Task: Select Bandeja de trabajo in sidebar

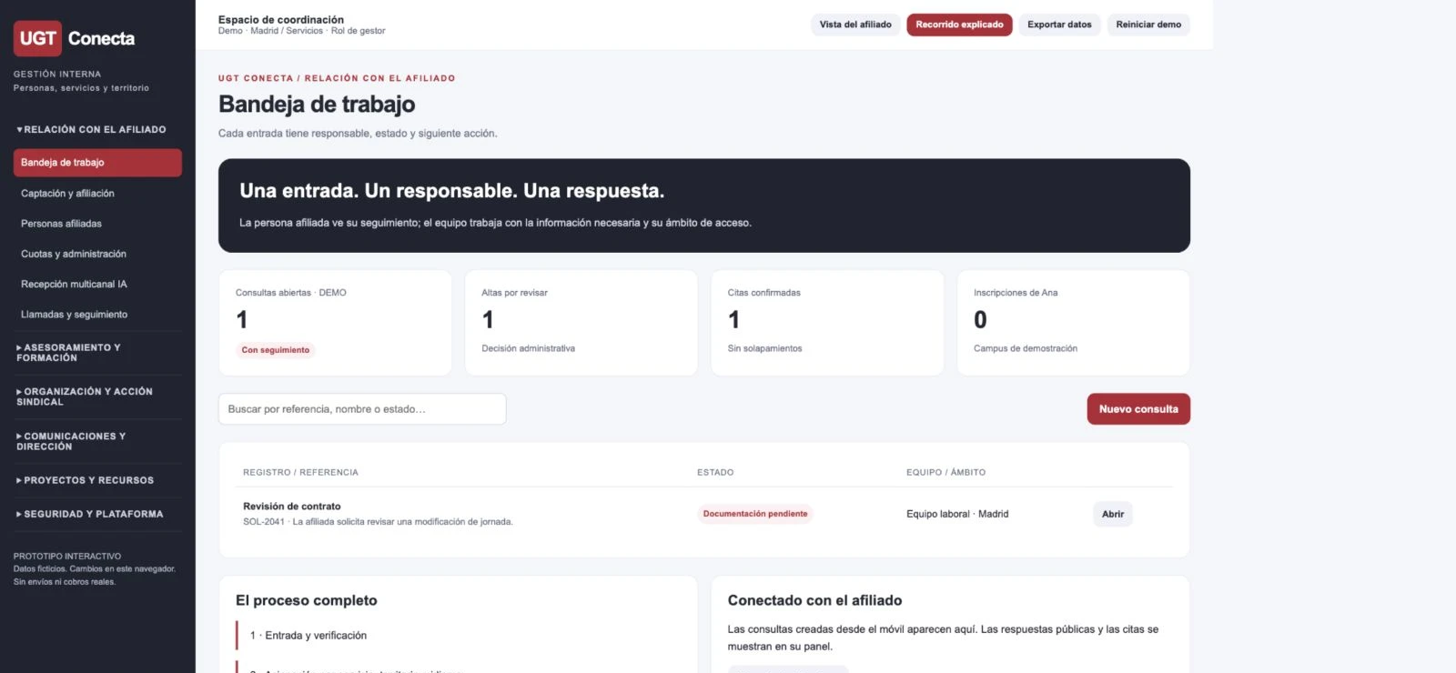Action: click(x=97, y=163)
